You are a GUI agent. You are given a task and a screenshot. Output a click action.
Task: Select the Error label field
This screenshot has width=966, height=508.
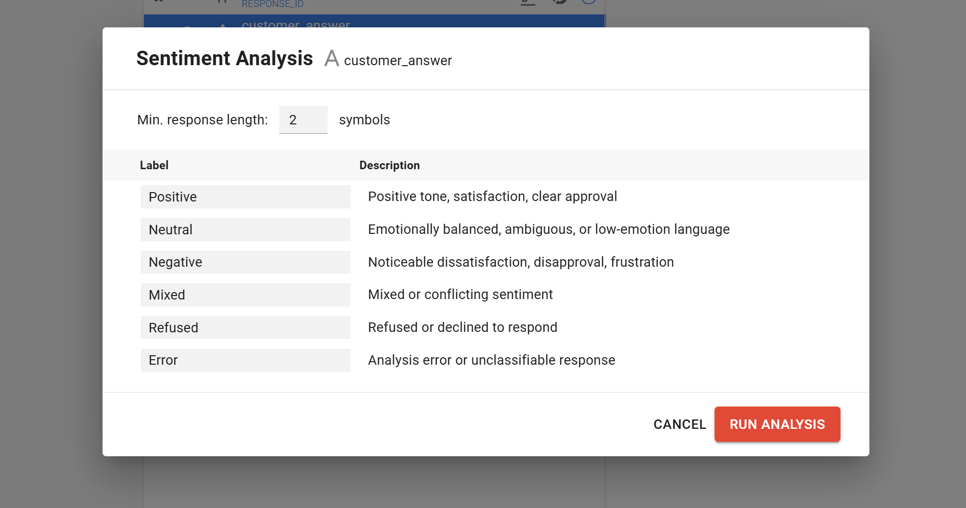(245, 360)
